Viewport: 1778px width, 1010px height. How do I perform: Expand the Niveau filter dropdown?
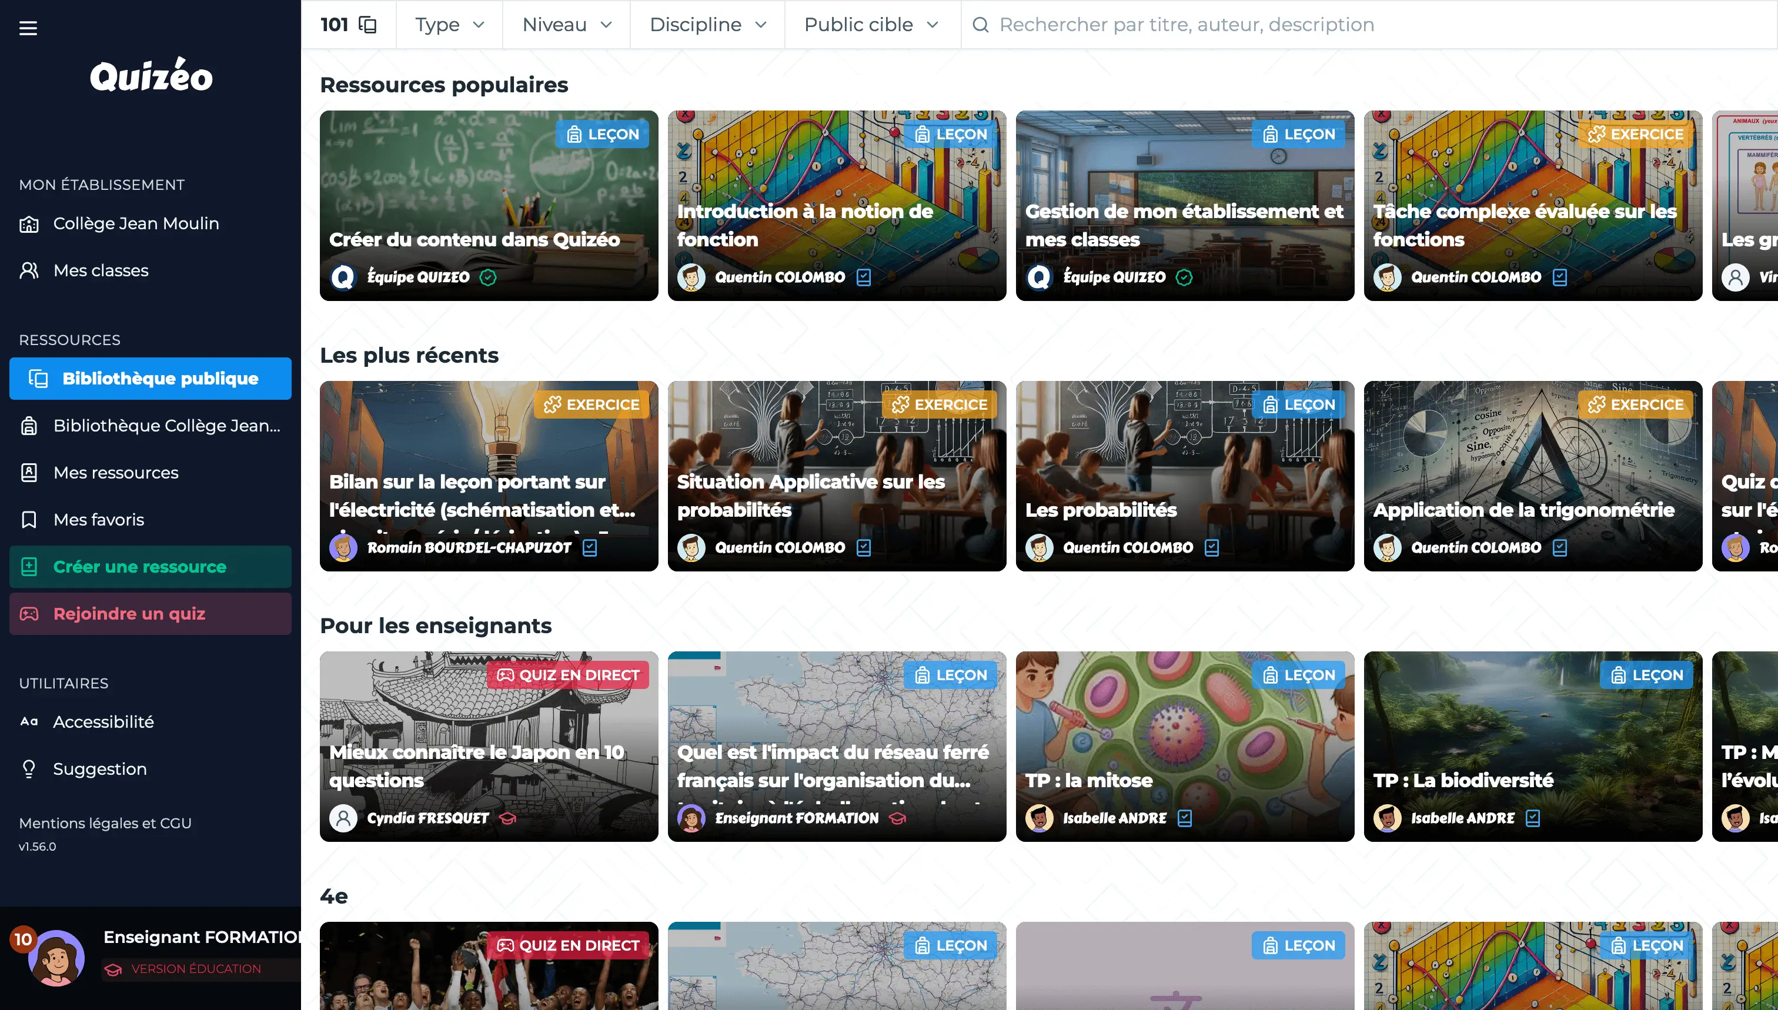coord(566,25)
